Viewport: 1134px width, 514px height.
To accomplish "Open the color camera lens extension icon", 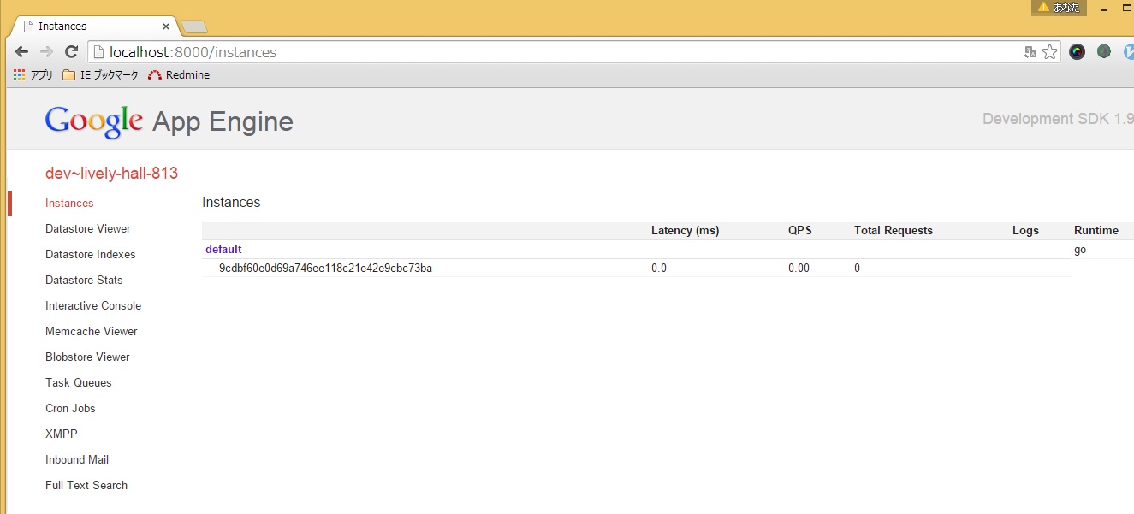I will pos(1077,51).
